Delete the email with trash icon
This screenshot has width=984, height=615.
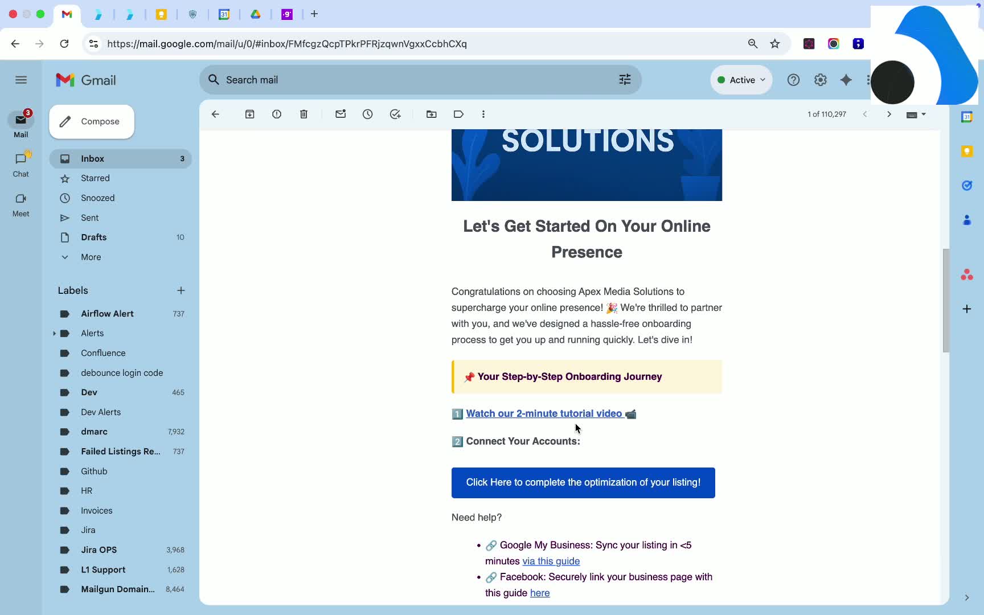pos(304,114)
